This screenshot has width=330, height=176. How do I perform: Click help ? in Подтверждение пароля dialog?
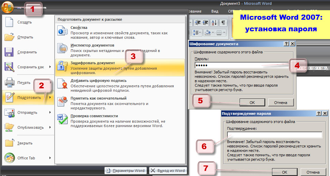pos(319,113)
